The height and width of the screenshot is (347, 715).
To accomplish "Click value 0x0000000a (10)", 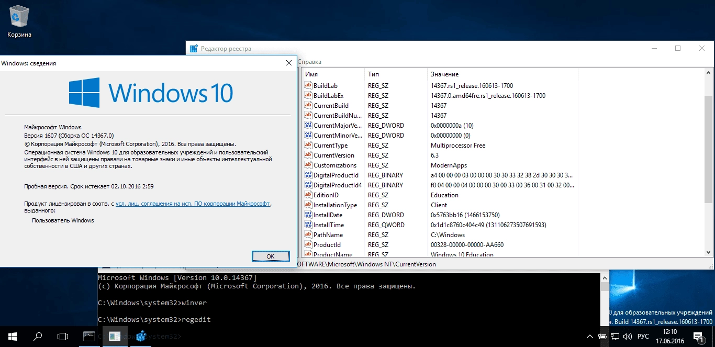I will click(452, 125).
